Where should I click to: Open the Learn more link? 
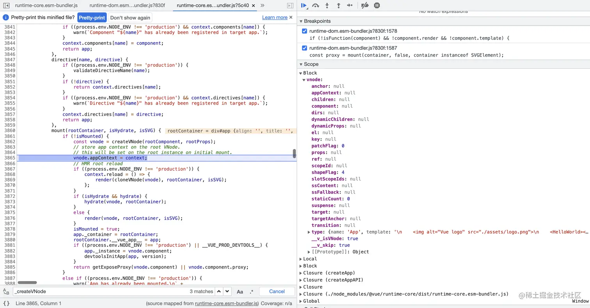[275, 18]
